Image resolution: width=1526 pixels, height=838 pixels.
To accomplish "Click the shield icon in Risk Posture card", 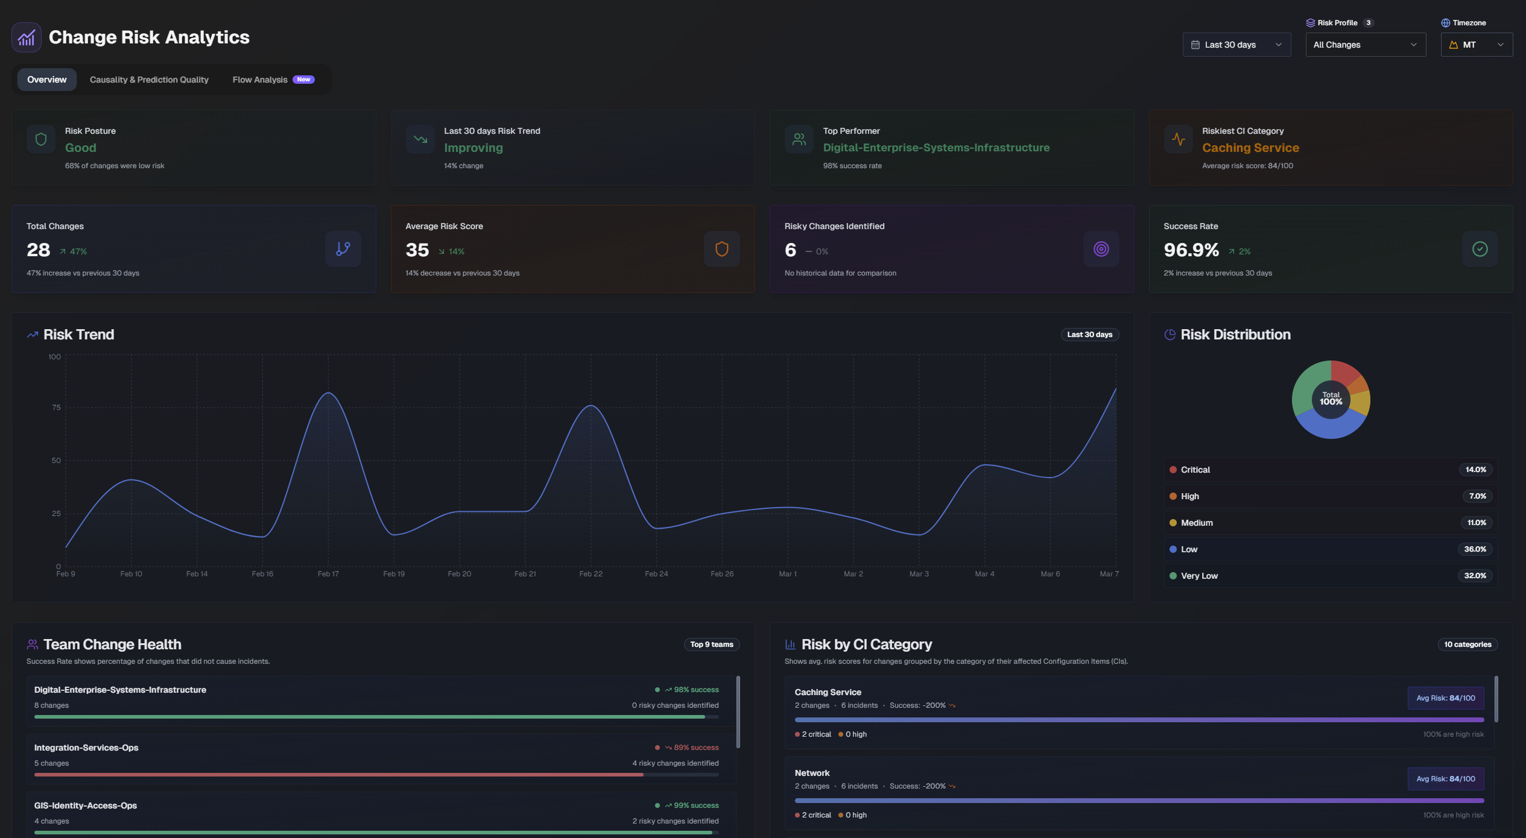I will 41,139.
